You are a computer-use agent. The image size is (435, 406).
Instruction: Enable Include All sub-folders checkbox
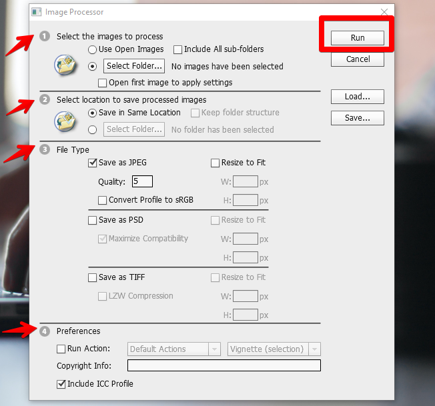point(177,49)
